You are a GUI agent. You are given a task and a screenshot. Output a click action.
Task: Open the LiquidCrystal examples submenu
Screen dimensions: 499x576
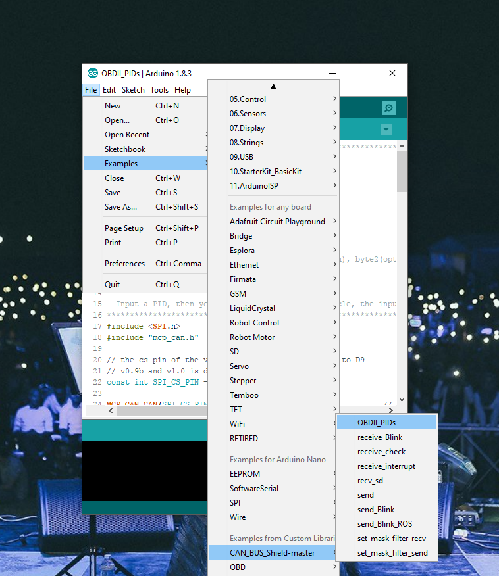(x=273, y=308)
